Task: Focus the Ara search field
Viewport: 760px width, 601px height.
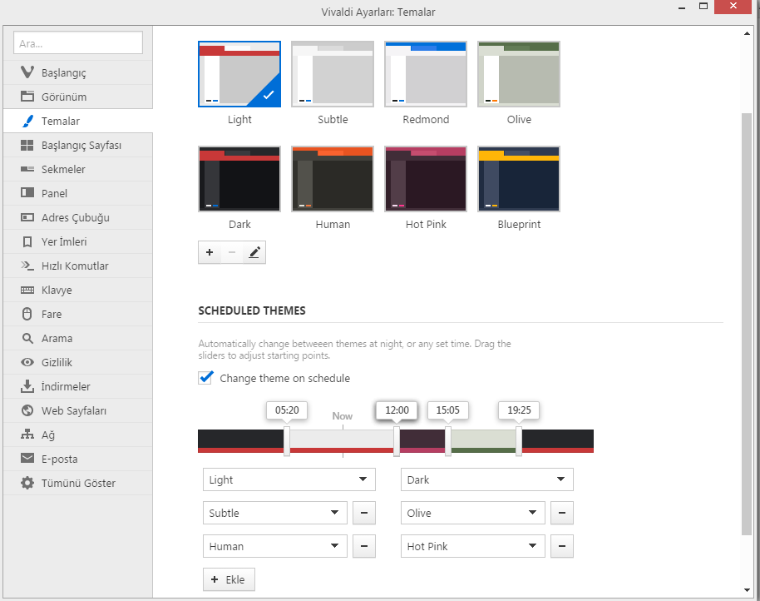Action: click(78, 42)
